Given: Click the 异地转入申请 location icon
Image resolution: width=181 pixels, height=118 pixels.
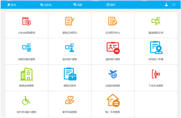Looking at the screenshot, I should point(156,47).
